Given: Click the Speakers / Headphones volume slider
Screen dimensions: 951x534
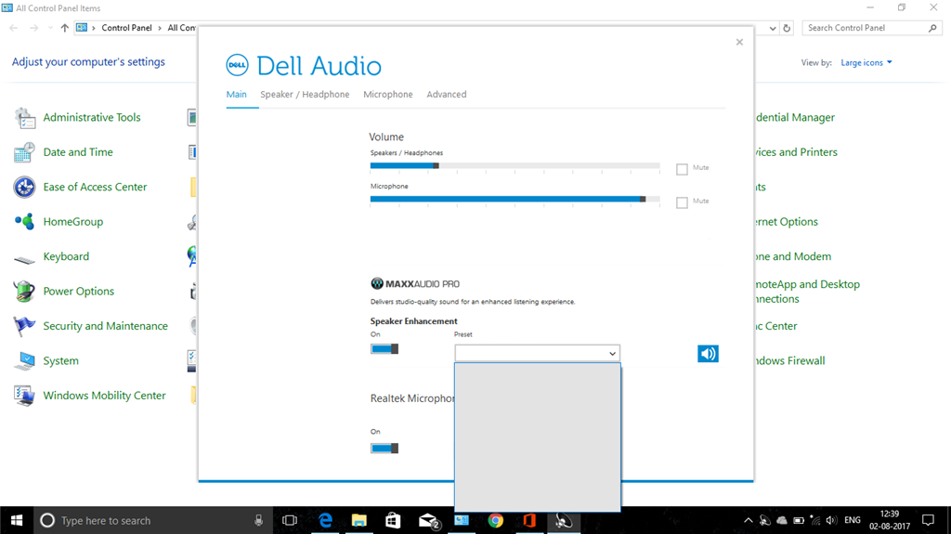Looking at the screenshot, I should click(515, 165).
